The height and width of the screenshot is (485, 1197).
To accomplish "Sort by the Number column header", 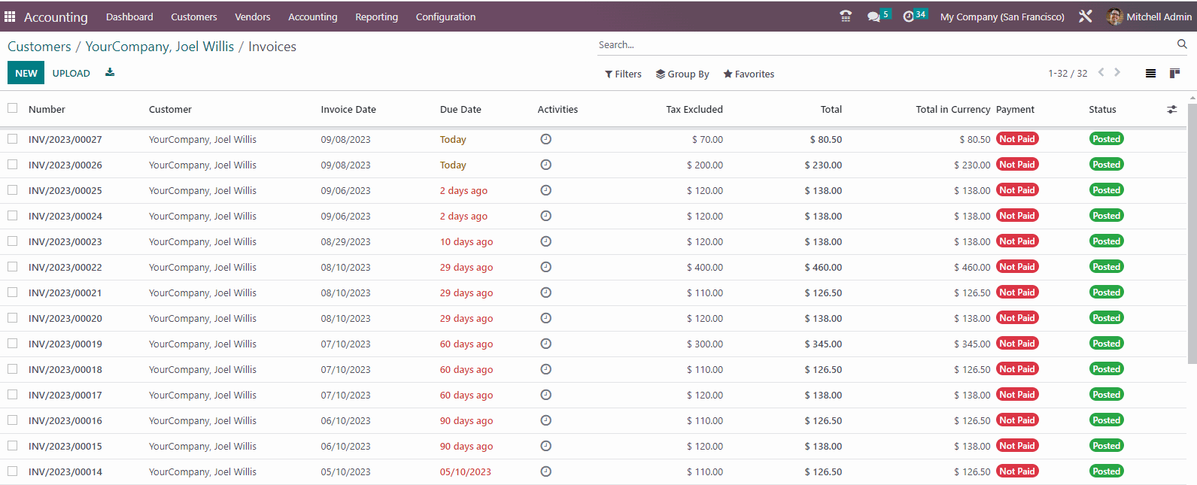I will [47, 109].
